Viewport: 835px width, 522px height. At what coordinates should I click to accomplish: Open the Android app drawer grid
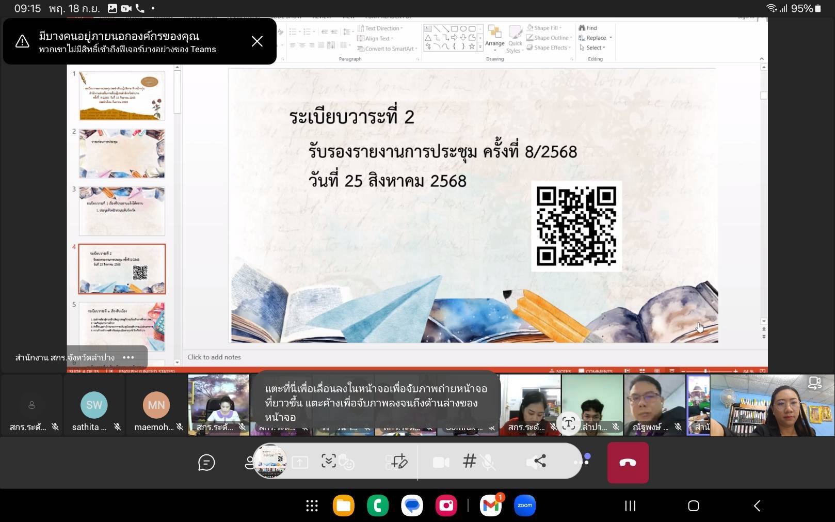pyautogui.click(x=312, y=505)
